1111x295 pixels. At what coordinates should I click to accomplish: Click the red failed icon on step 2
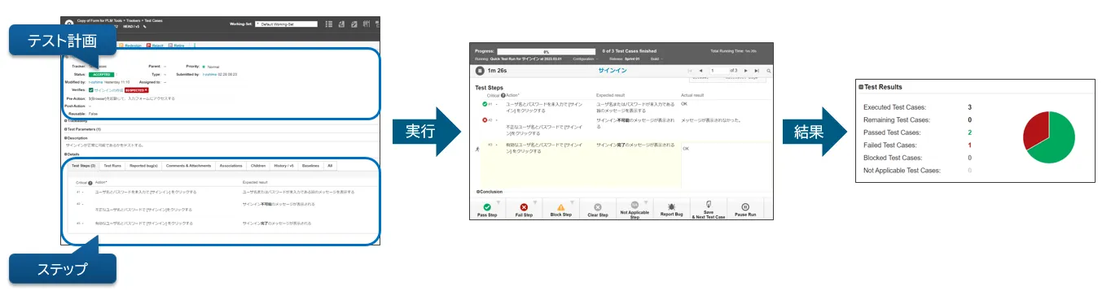(484, 119)
